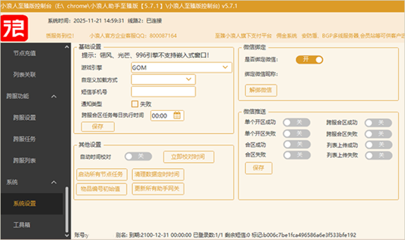The height and width of the screenshot is (240, 405).
Task: Go to 节点充值 in the sidebar
Action: click(x=25, y=53)
